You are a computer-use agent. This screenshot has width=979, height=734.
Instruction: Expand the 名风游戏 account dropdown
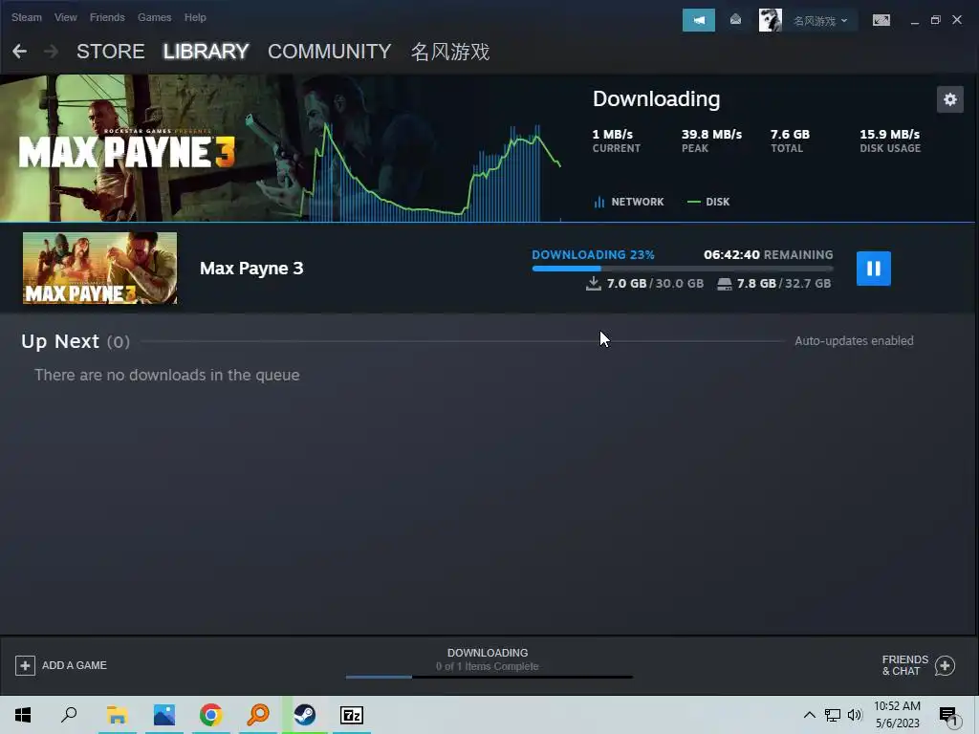point(820,21)
